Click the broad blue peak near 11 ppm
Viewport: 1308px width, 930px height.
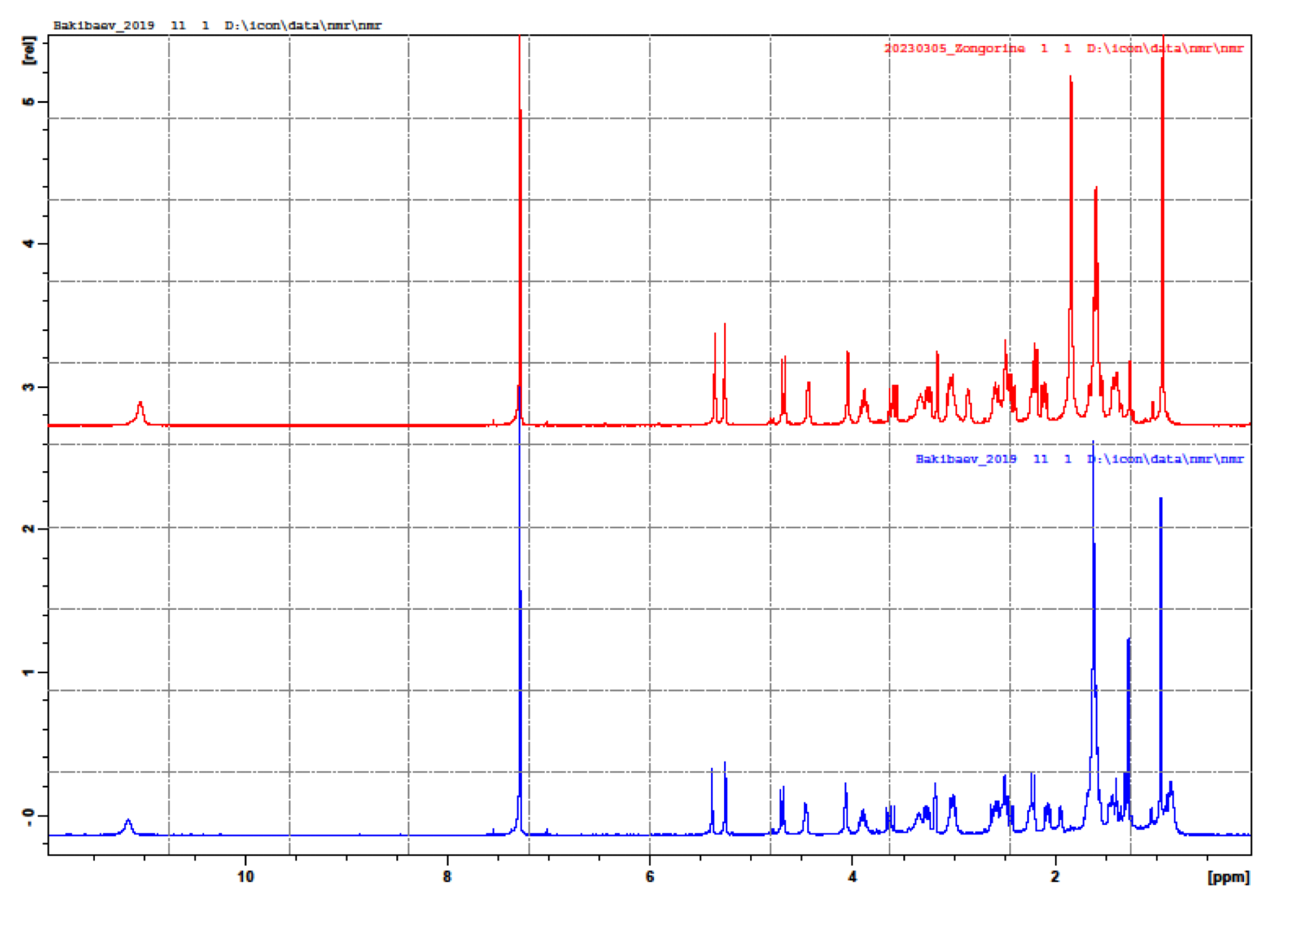point(128,825)
